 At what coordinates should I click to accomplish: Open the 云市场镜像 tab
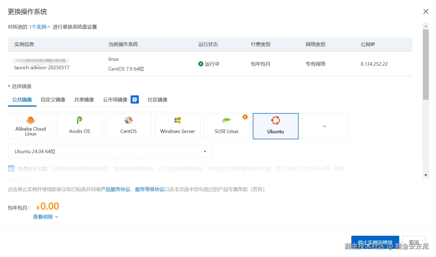coord(115,100)
